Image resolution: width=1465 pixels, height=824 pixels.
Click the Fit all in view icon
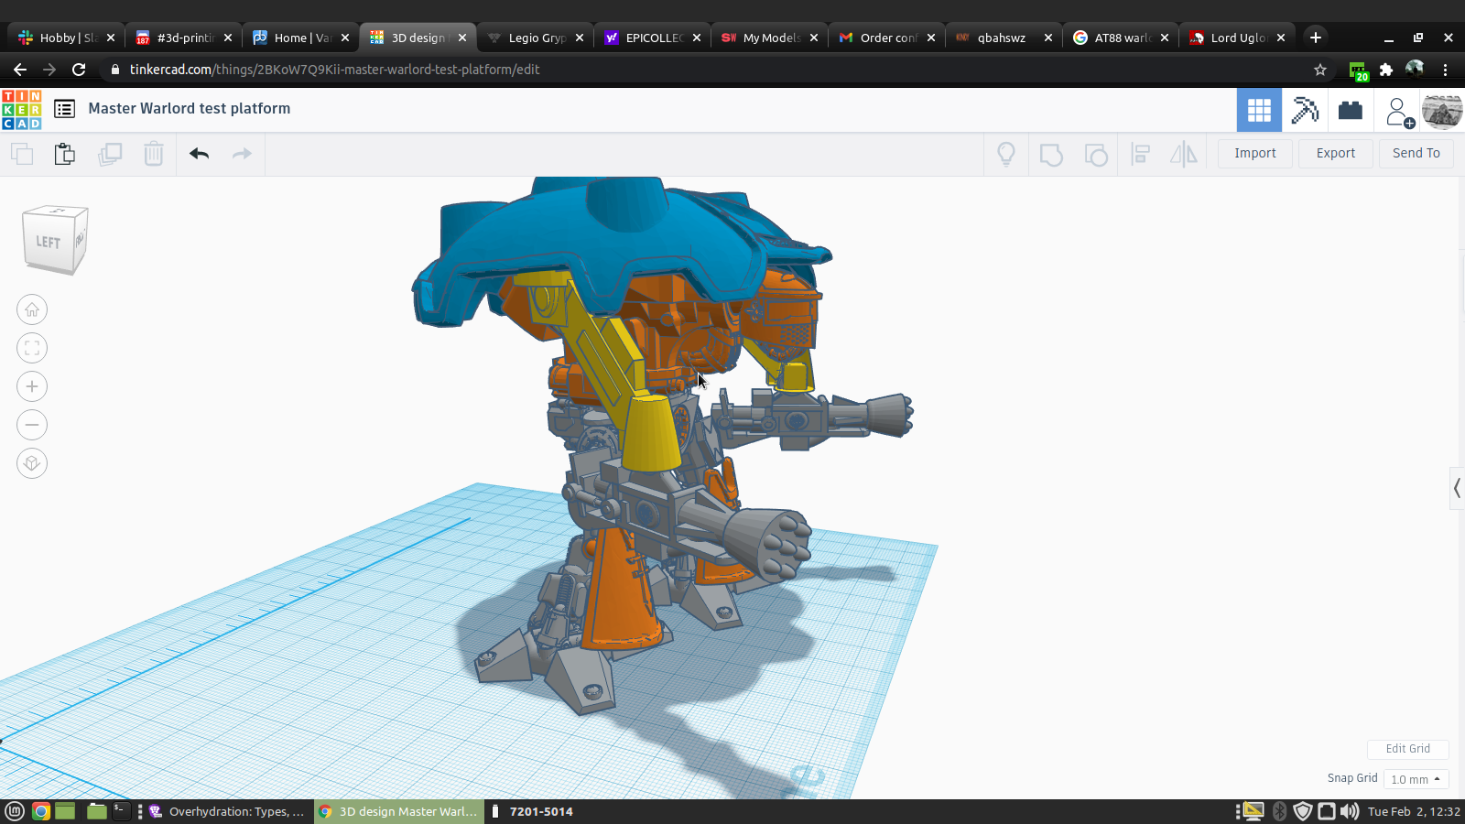32,349
